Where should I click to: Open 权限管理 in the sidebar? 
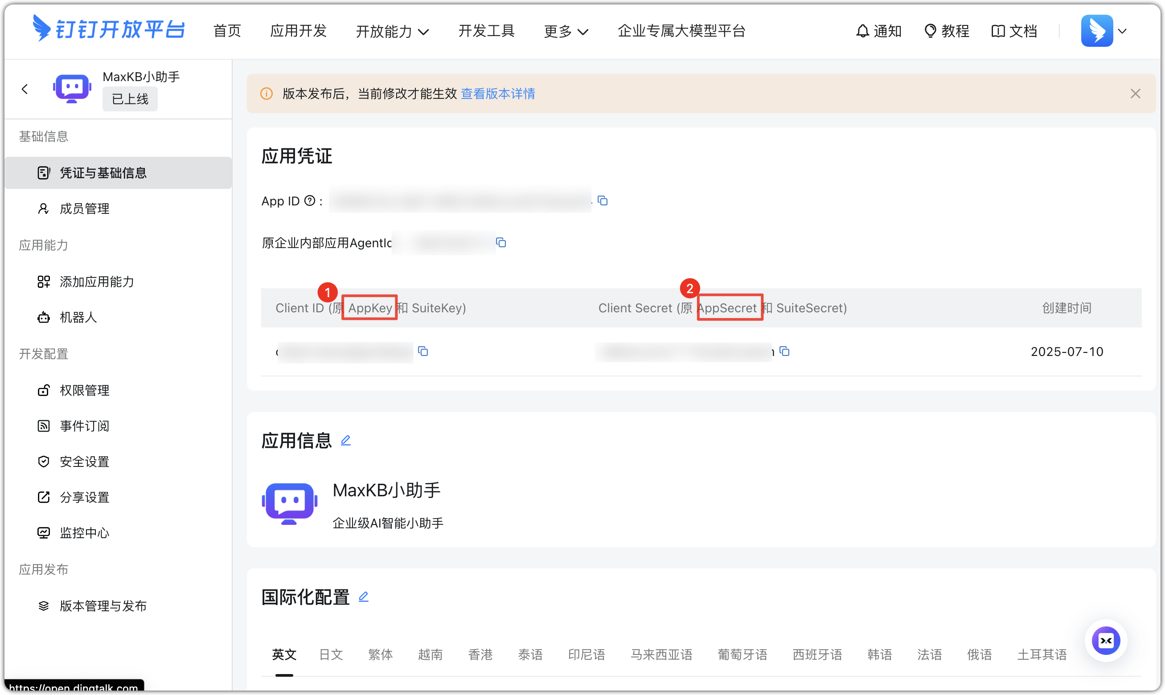(85, 390)
